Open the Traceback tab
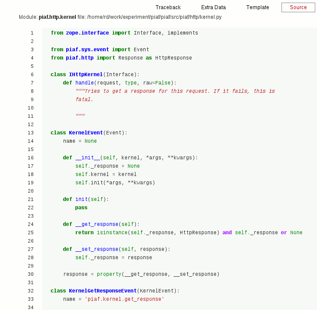Viewport: 317px width, 310px height. (168, 7)
